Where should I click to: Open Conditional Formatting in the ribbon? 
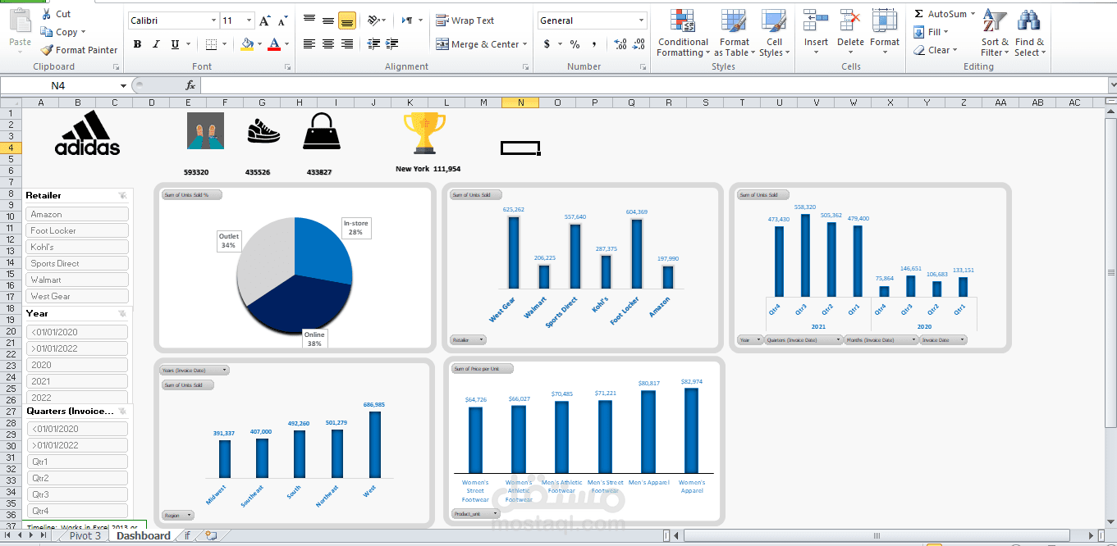[x=682, y=34]
